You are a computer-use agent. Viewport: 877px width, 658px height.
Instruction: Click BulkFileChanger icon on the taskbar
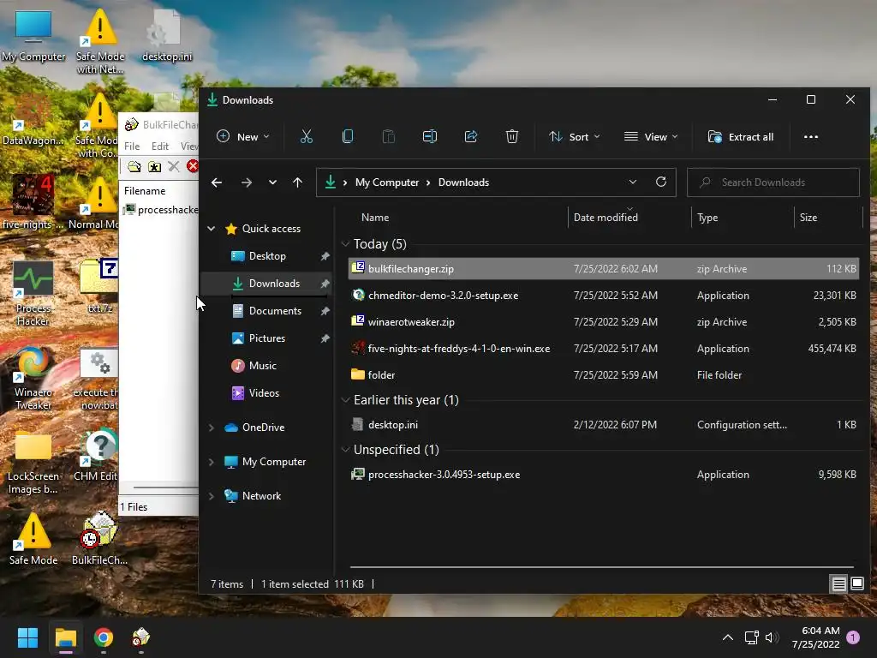tap(141, 637)
